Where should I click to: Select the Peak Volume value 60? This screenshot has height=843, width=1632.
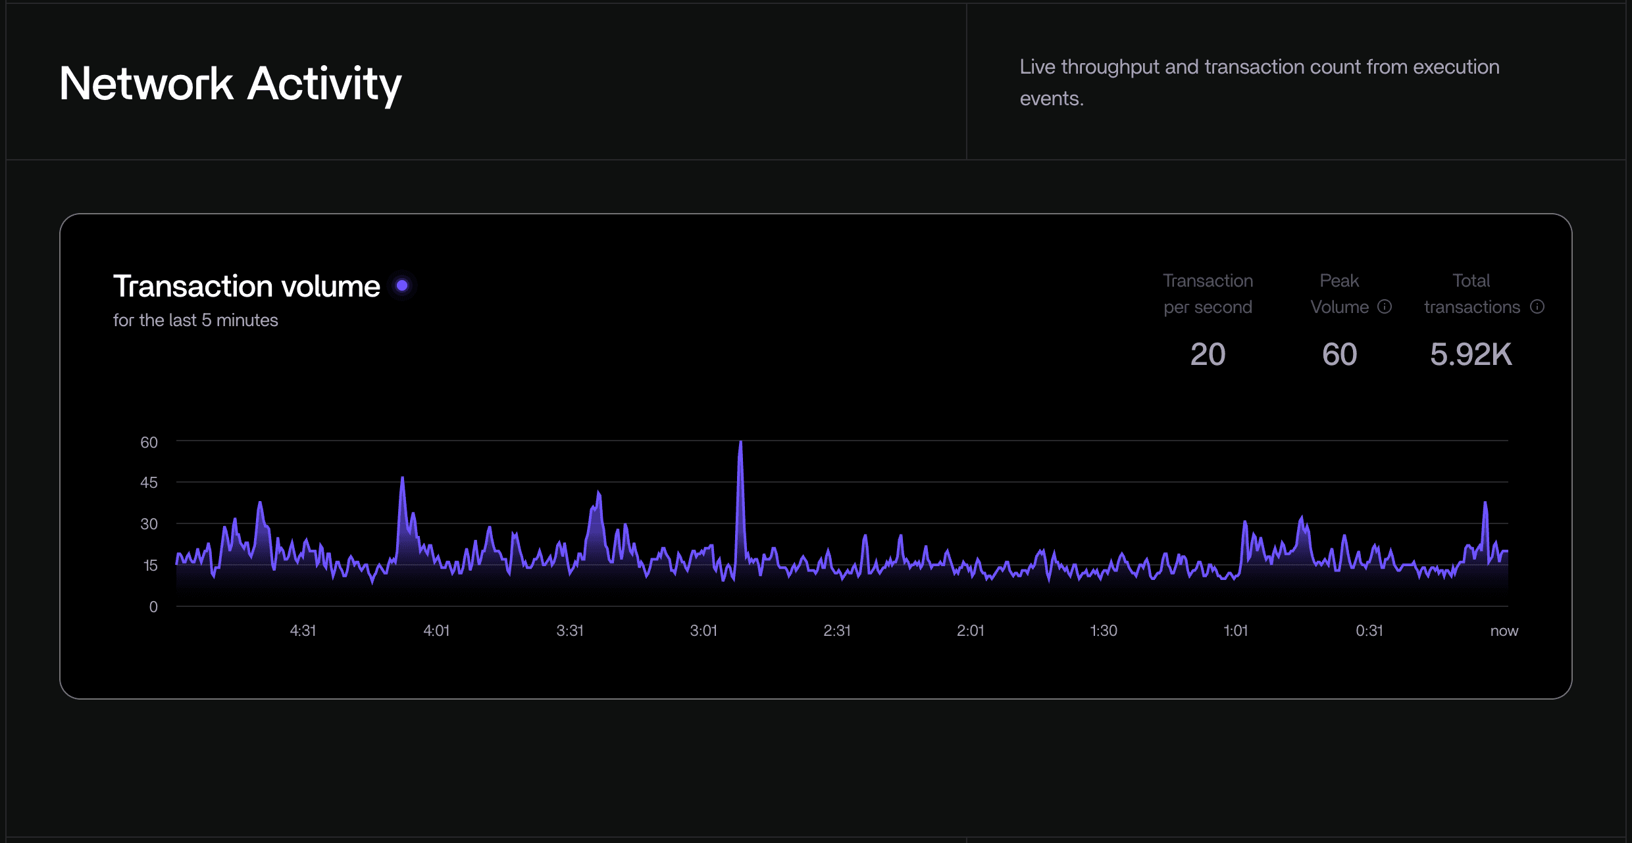click(1340, 354)
